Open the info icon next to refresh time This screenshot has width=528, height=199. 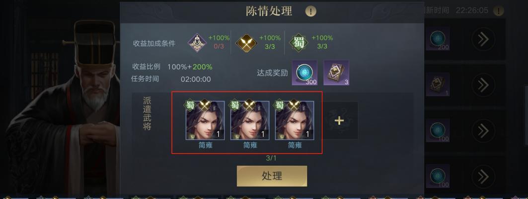pos(498,11)
